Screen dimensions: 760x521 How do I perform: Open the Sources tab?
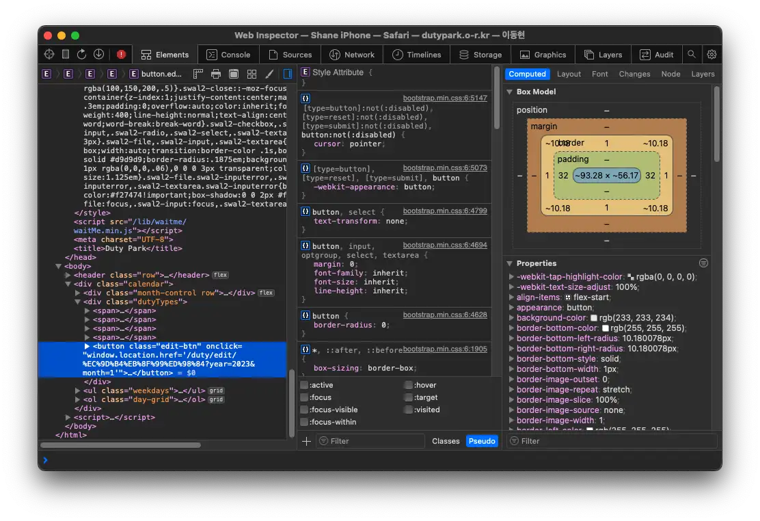click(290, 54)
